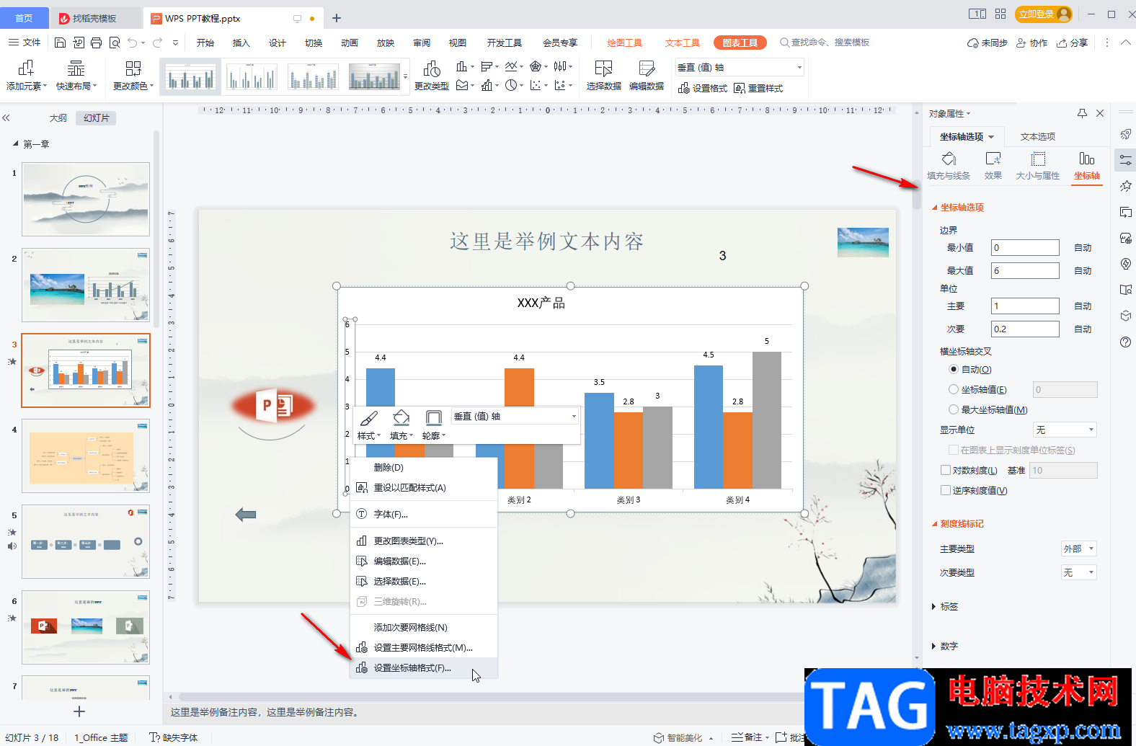Collapse the 刻度线标记 section

click(x=958, y=523)
